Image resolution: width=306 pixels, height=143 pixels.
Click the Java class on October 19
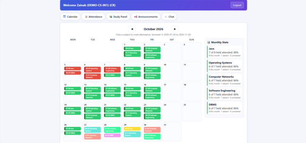click(x=73, y=108)
